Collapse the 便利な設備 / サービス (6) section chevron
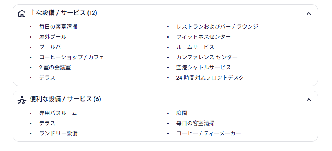The height and width of the screenshot is (151, 332). point(309,100)
